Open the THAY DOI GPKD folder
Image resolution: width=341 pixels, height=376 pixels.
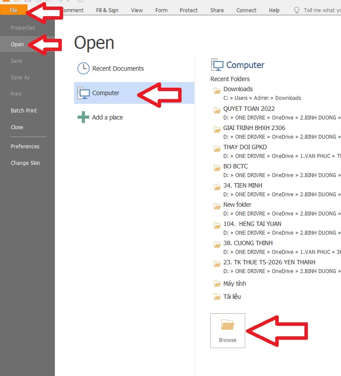click(x=245, y=147)
